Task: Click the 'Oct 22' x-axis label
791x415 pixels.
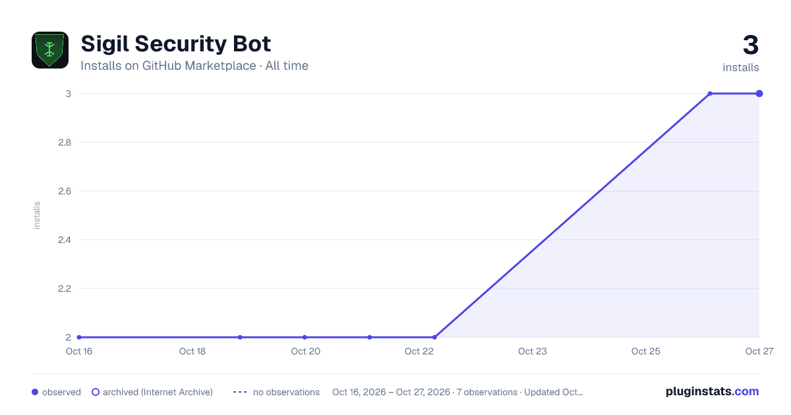Action: [419, 351]
